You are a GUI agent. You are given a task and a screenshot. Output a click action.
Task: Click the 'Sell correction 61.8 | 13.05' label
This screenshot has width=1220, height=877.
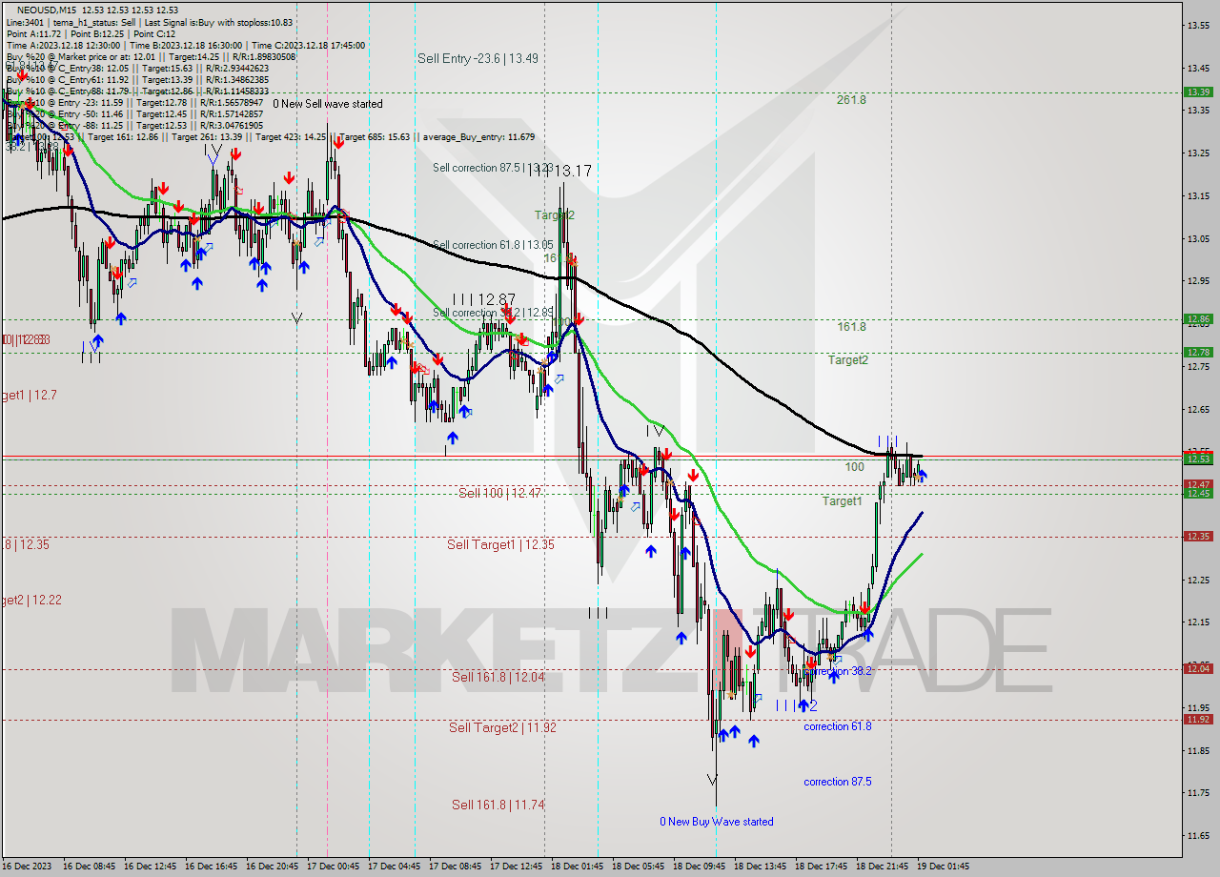pos(493,245)
